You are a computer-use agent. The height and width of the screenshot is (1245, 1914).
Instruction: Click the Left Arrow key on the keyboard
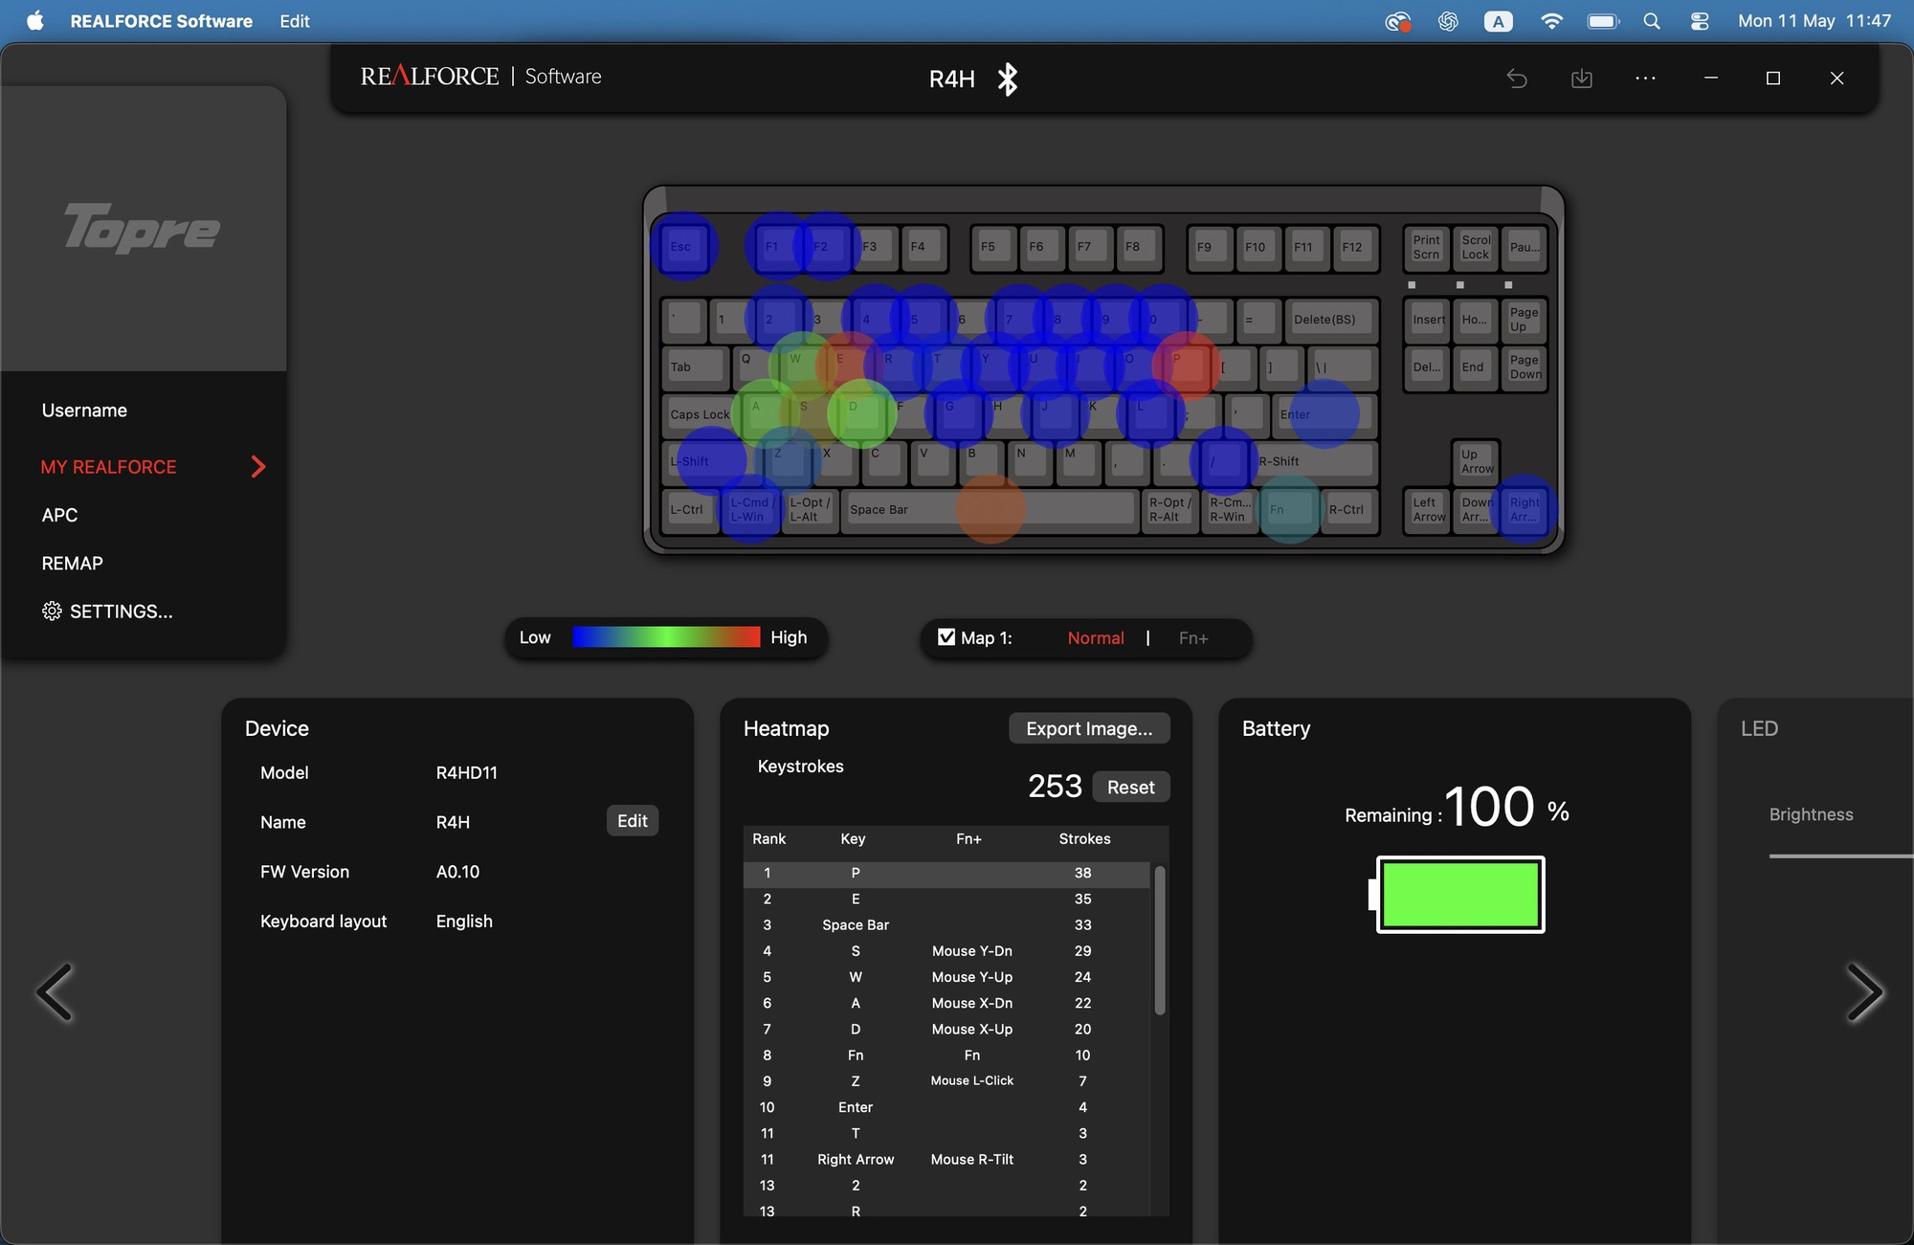(x=1428, y=509)
